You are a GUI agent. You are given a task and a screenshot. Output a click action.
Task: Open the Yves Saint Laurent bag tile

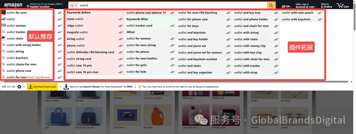click(x=89, y=116)
